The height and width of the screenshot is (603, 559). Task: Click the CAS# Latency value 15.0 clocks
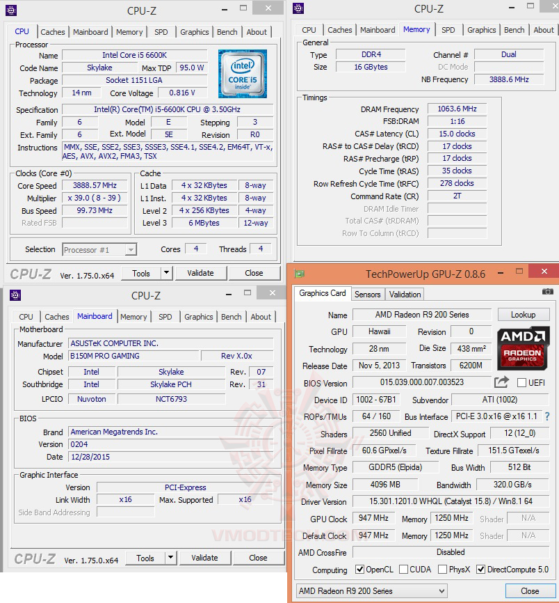point(457,134)
